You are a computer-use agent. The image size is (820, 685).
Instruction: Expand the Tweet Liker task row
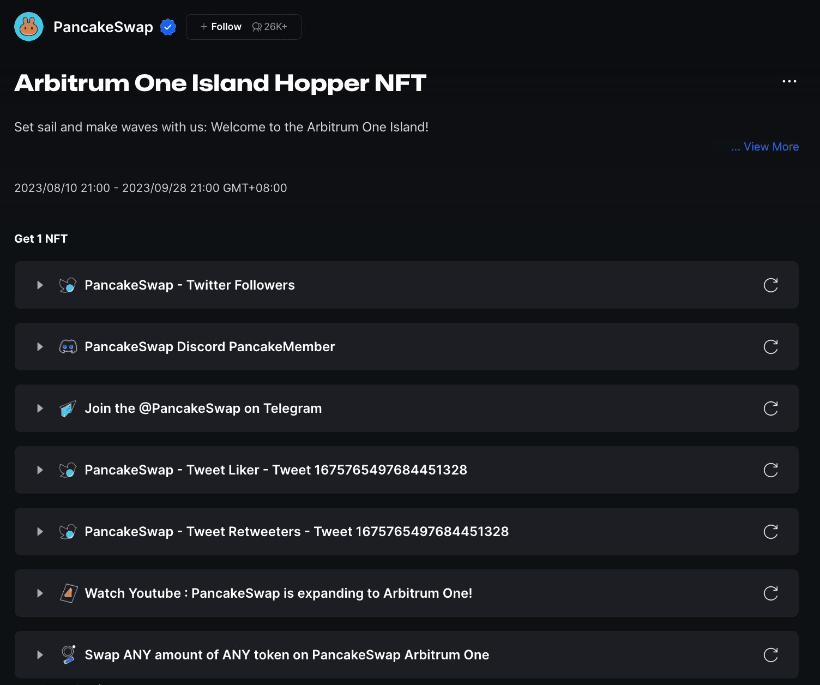(x=40, y=470)
